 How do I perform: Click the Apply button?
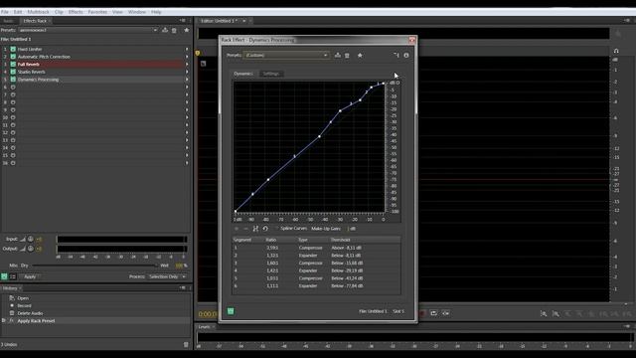tap(30, 276)
